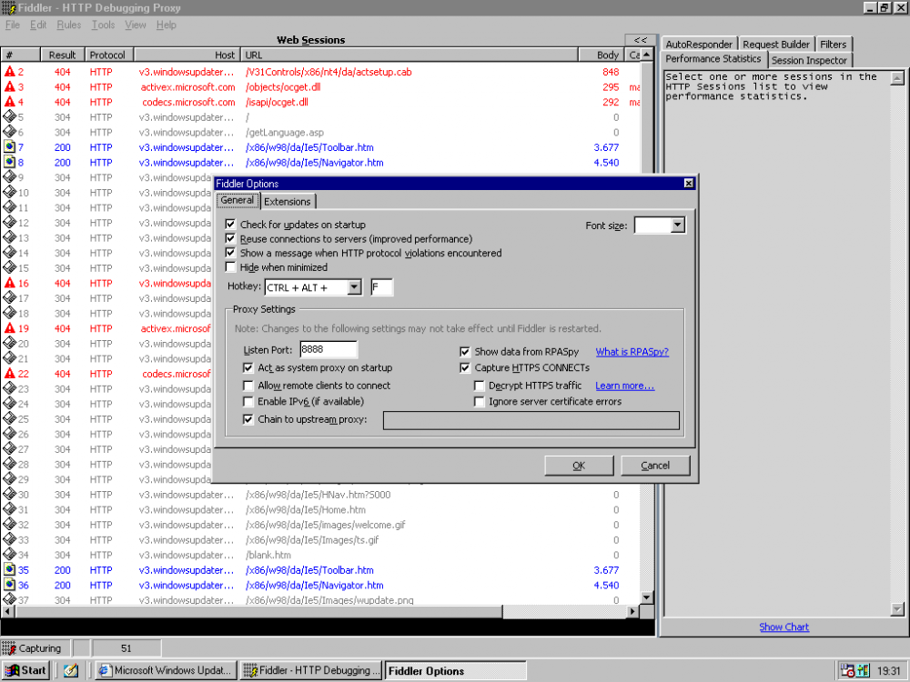Enable Decrypt HTTPS traffic checkbox

point(480,386)
